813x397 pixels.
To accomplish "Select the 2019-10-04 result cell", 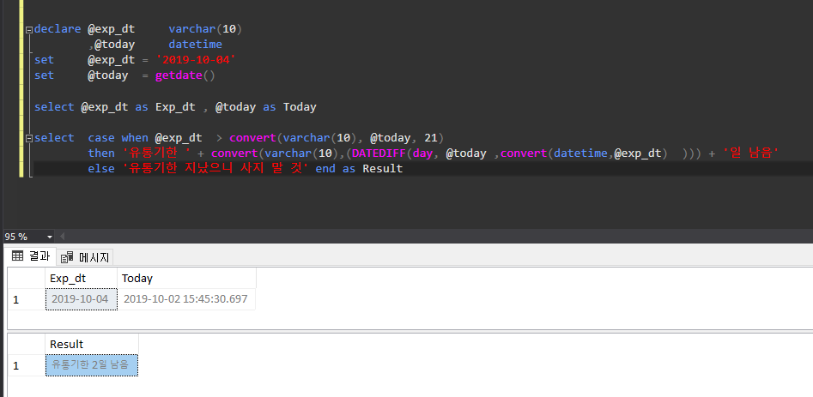I will [82, 299].
